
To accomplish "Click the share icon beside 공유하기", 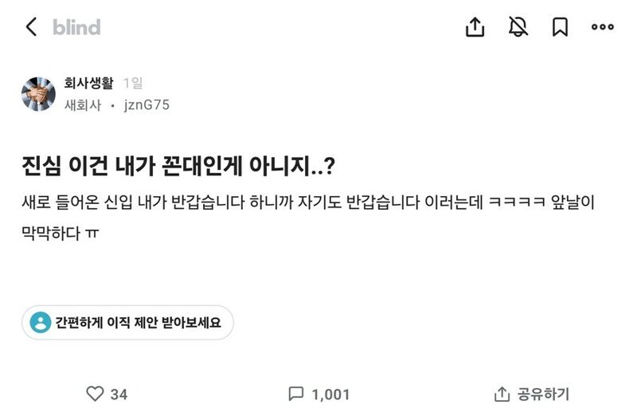I will point(502,394).
